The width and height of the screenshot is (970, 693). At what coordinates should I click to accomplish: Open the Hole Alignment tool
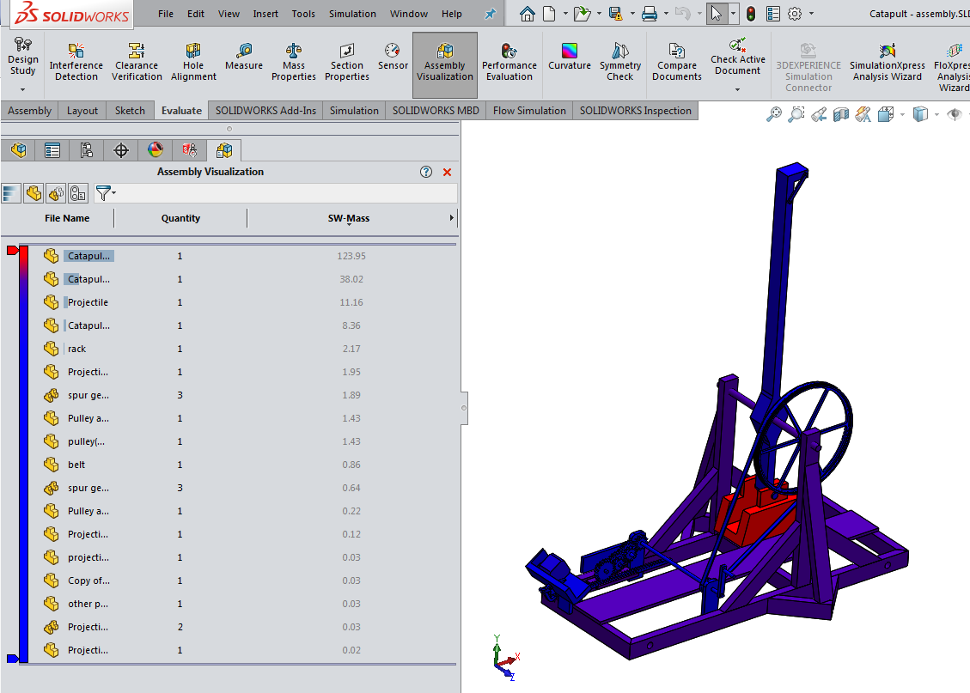[x=193, y=63]
